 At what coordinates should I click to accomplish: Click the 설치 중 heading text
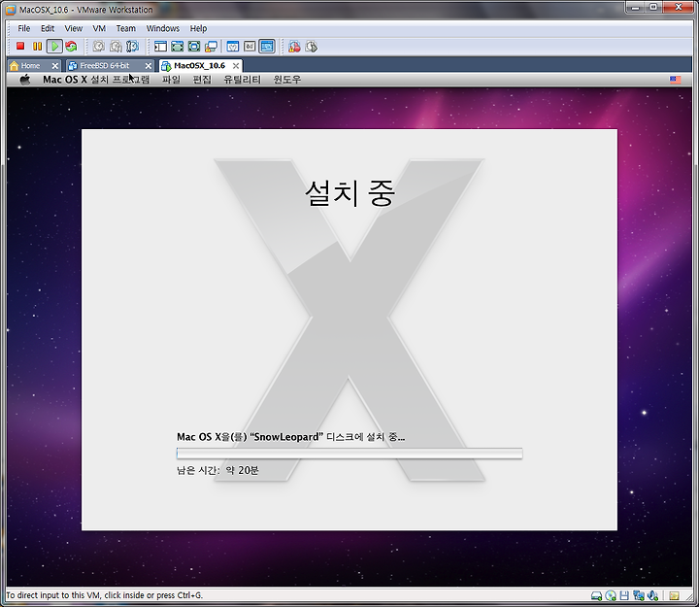[x=349, y=193]
